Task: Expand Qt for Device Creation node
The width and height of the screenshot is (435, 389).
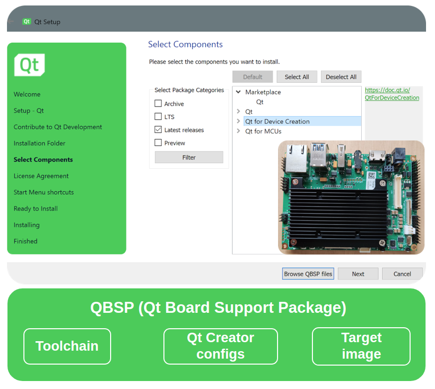Action: click(239, 121)
